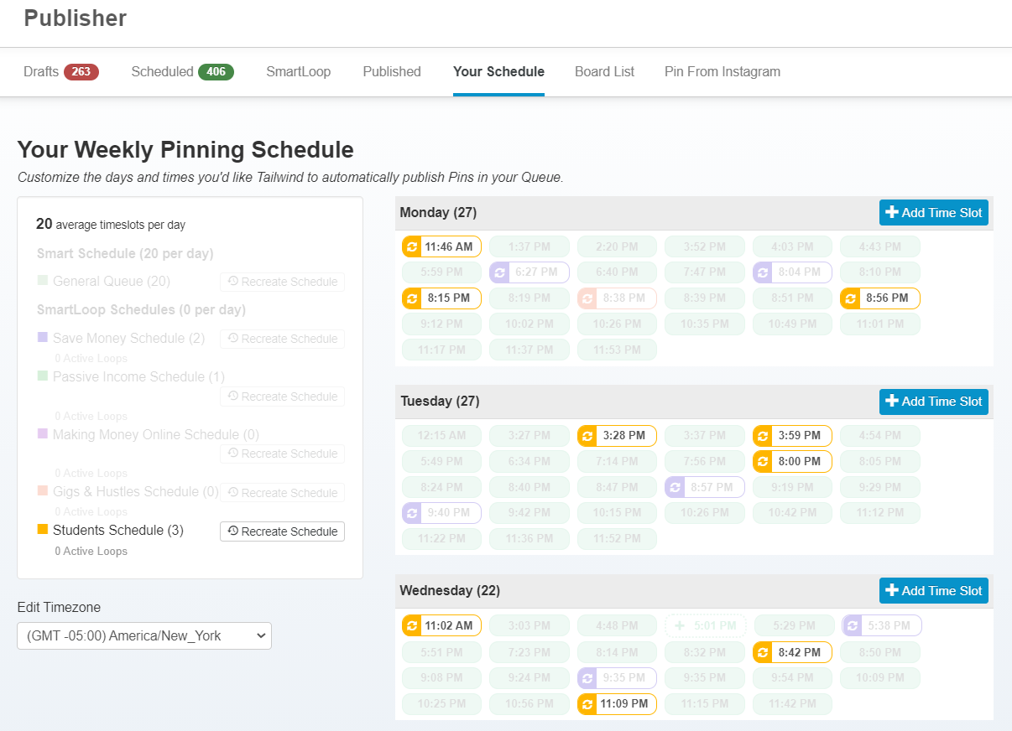Screen dimensions: 1012x731
Task: Recreate the Students Schedule
Action: point(282,531)
